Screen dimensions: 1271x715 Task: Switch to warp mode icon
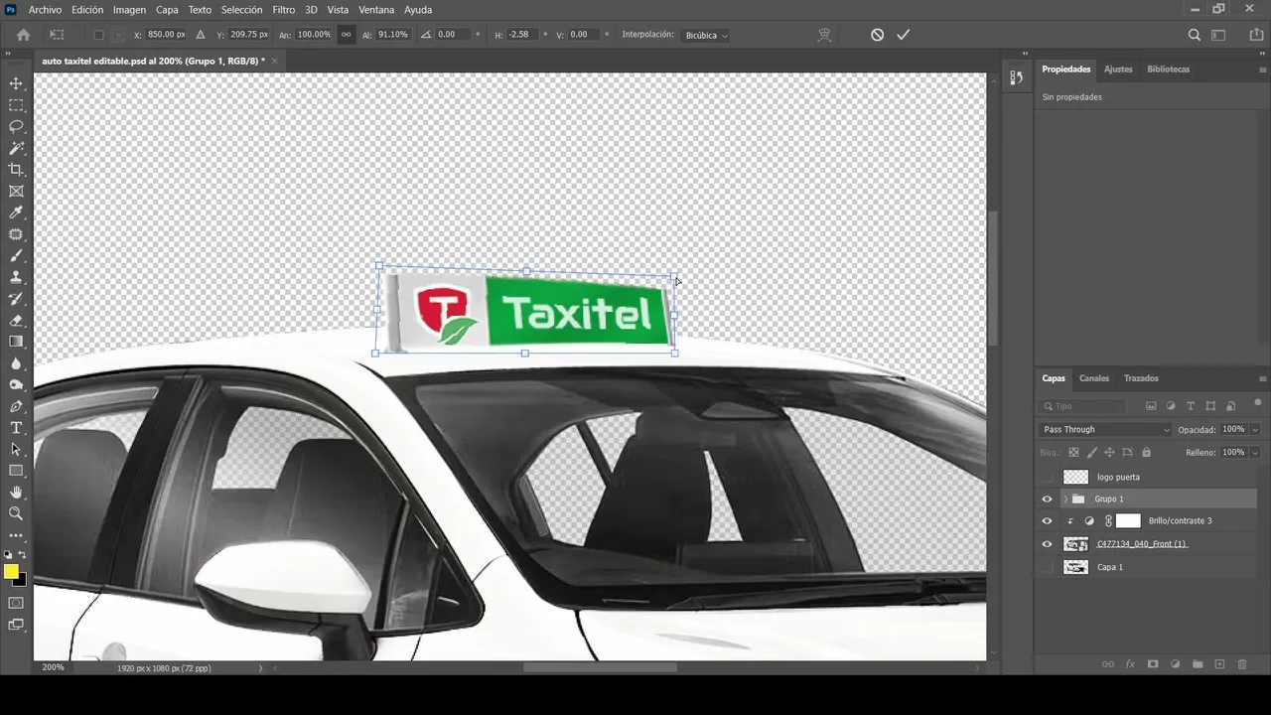[x=824, y=35]
